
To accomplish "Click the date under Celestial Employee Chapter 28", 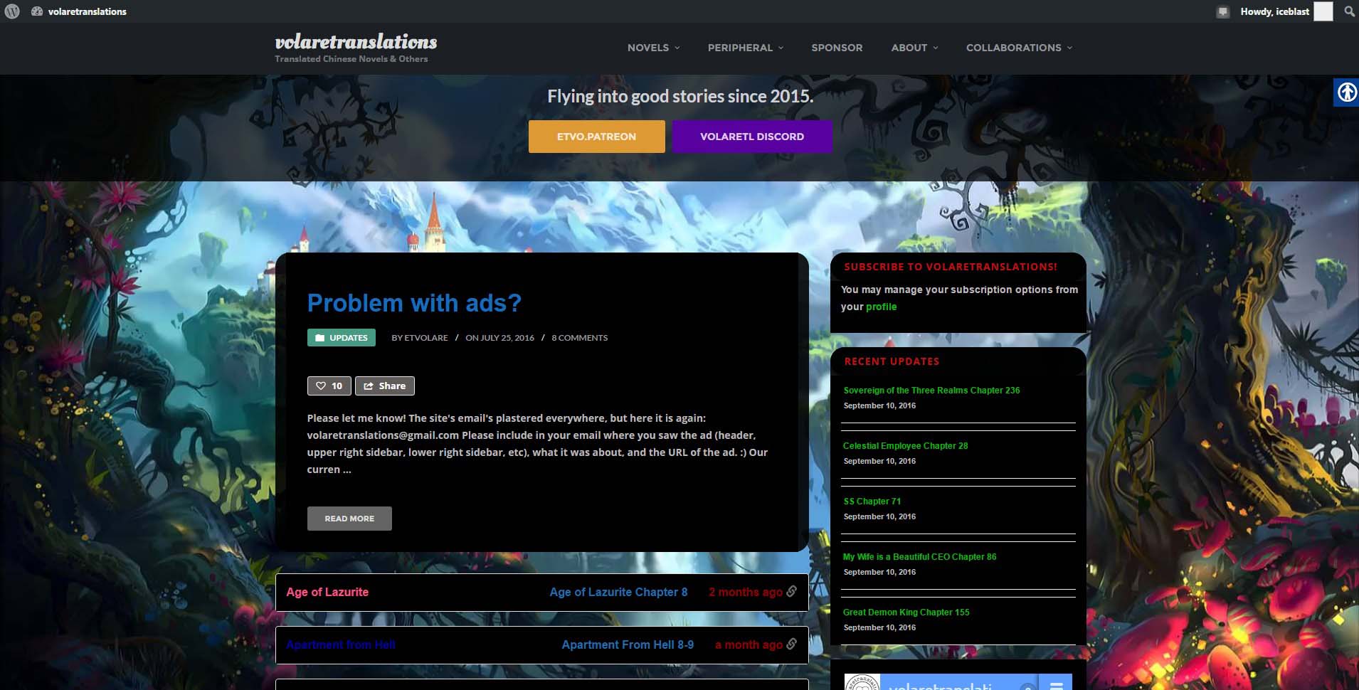I will [879, 461].
